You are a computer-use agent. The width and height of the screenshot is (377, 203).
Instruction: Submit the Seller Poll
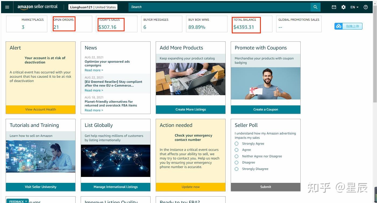point(266,187)
